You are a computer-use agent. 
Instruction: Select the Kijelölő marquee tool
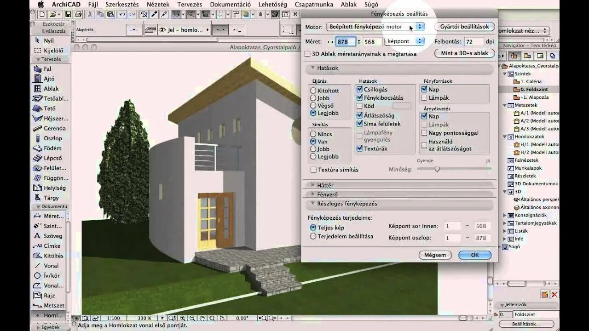pyautogui.click(x=49, y=50)
